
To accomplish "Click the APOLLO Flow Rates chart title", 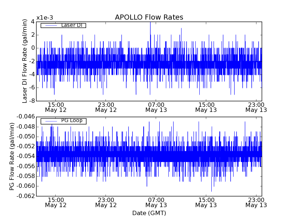I will tap(149, 17).
